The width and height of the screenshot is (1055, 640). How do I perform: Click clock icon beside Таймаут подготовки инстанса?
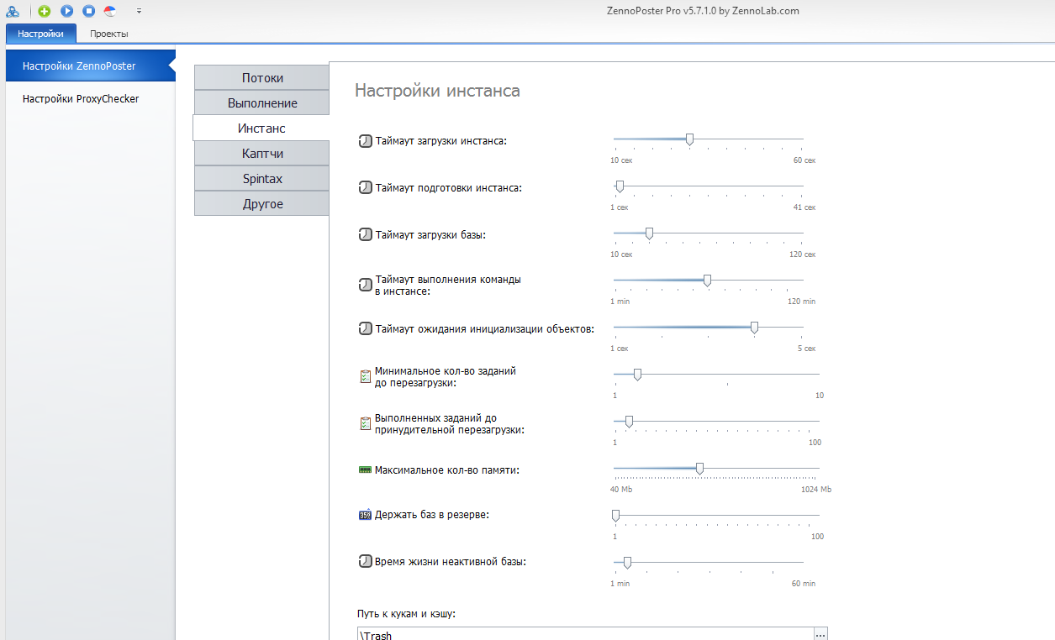[x=365, y=188]
